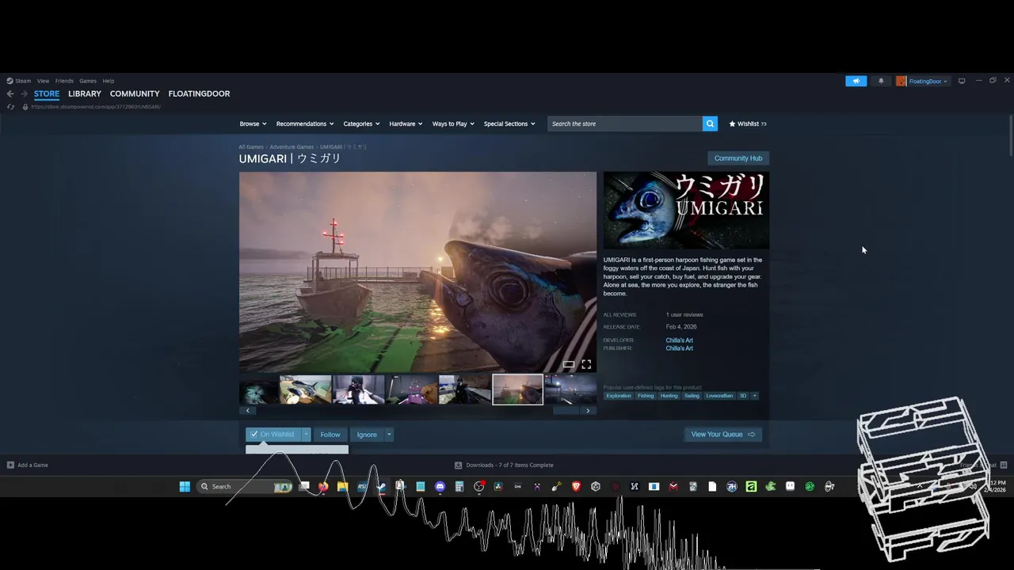Image resolution: width=1014 pixels, height=570 pixels.
Task: Click the UMIGARI capsule header image
Action: (x=686, y=211)
